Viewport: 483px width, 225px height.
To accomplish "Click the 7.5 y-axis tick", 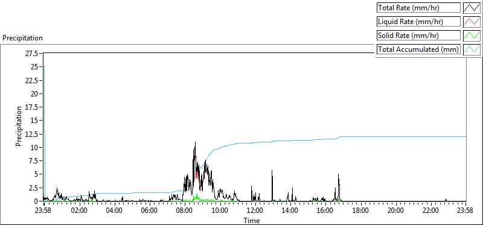I will click(34, 160).
